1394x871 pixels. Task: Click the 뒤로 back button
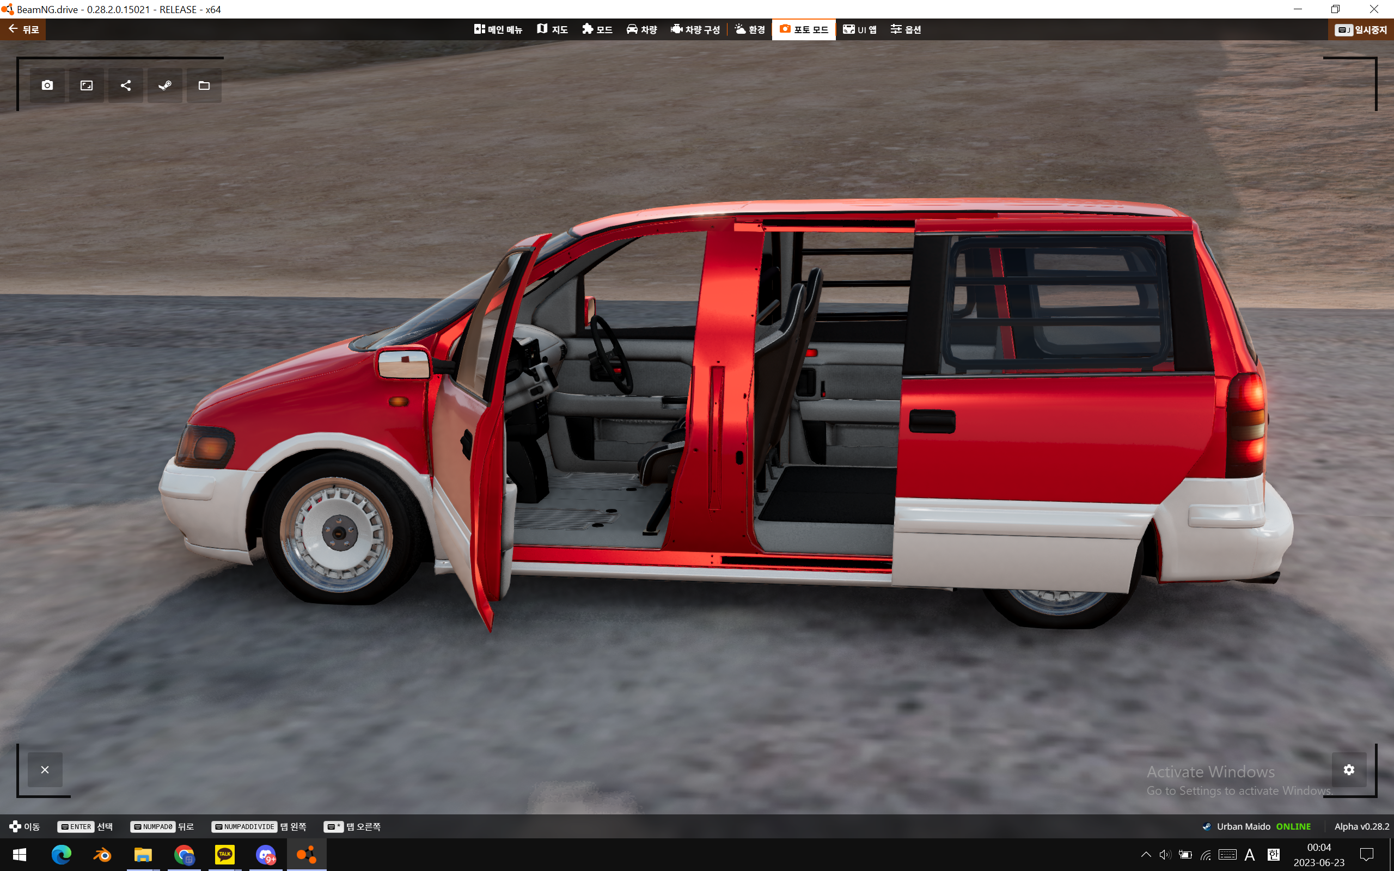coord(23,29)
